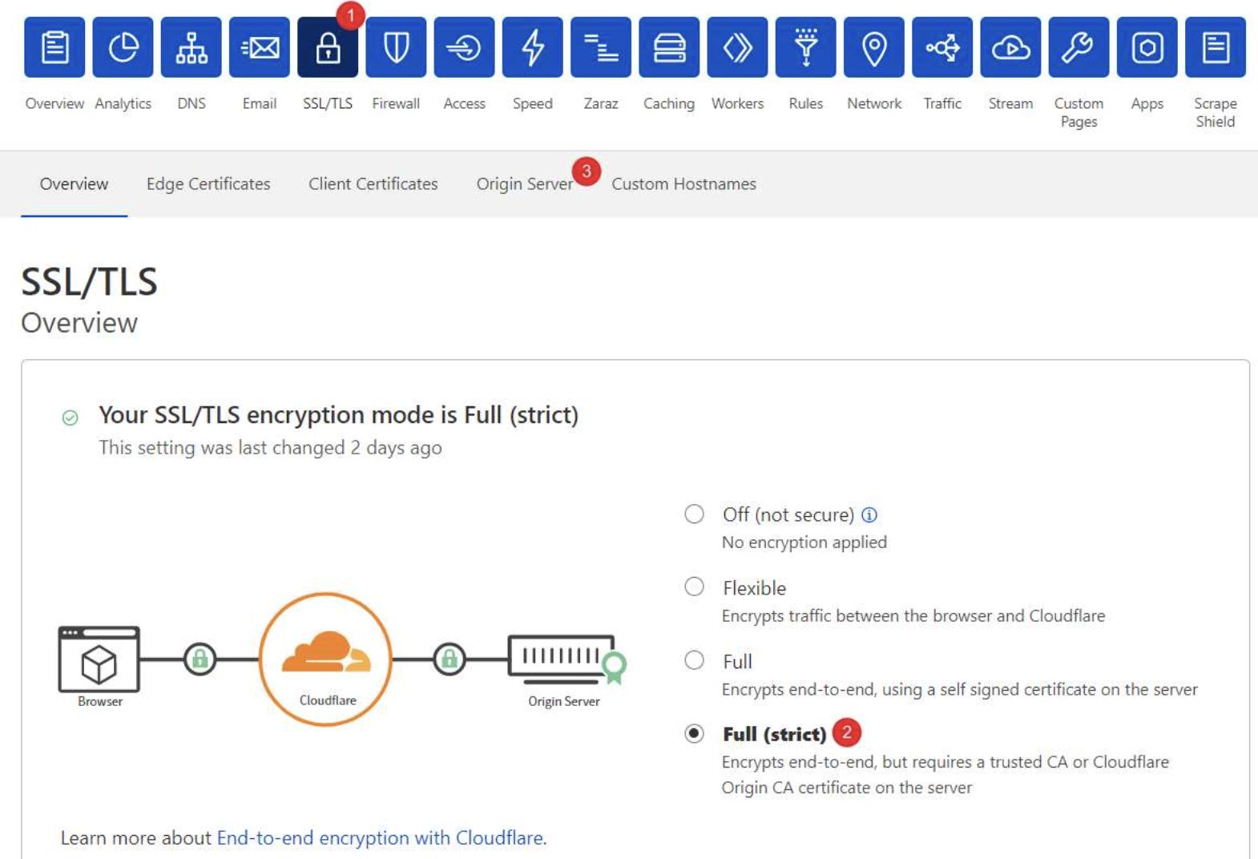
Task: Open the Email envelope icon
Action: pos(260,47)
